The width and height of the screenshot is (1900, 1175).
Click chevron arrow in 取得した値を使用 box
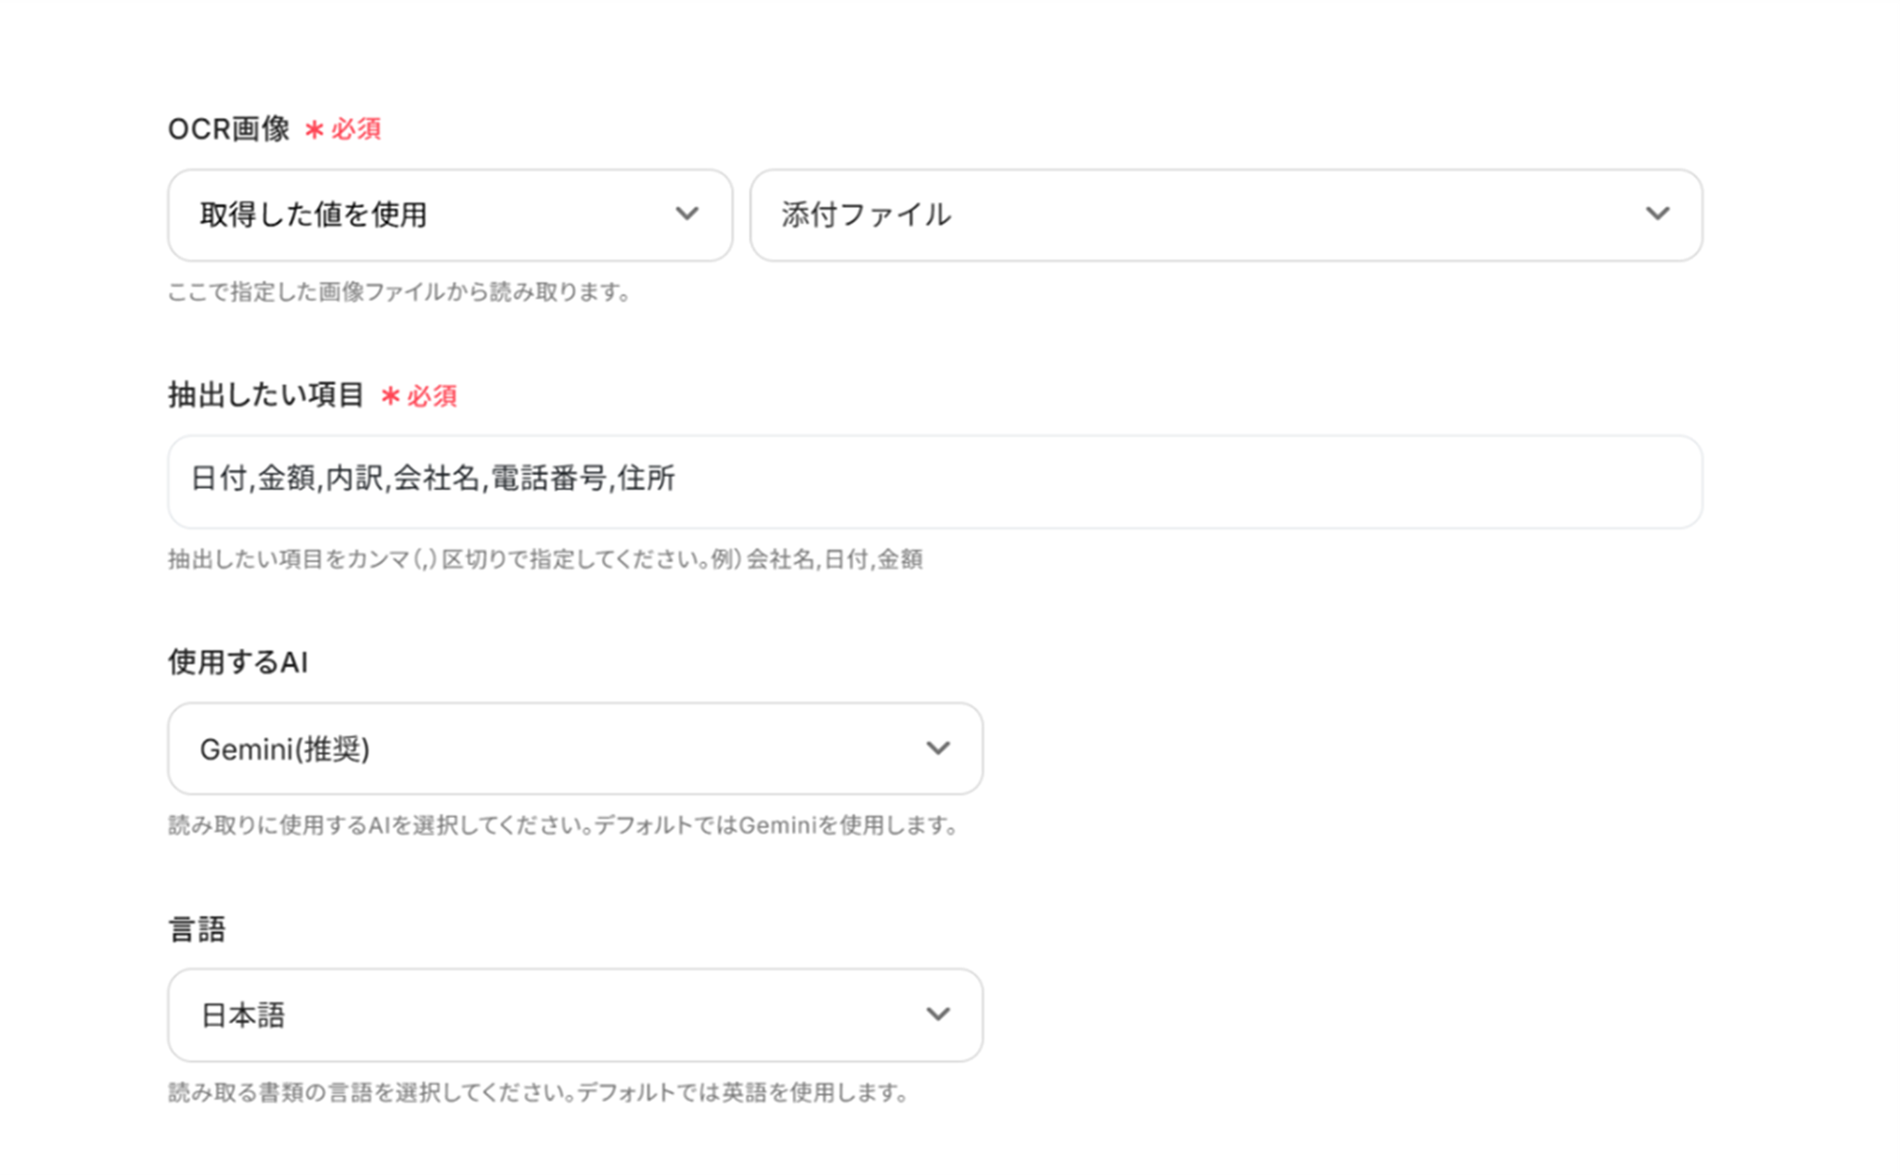tap(687, 214)
